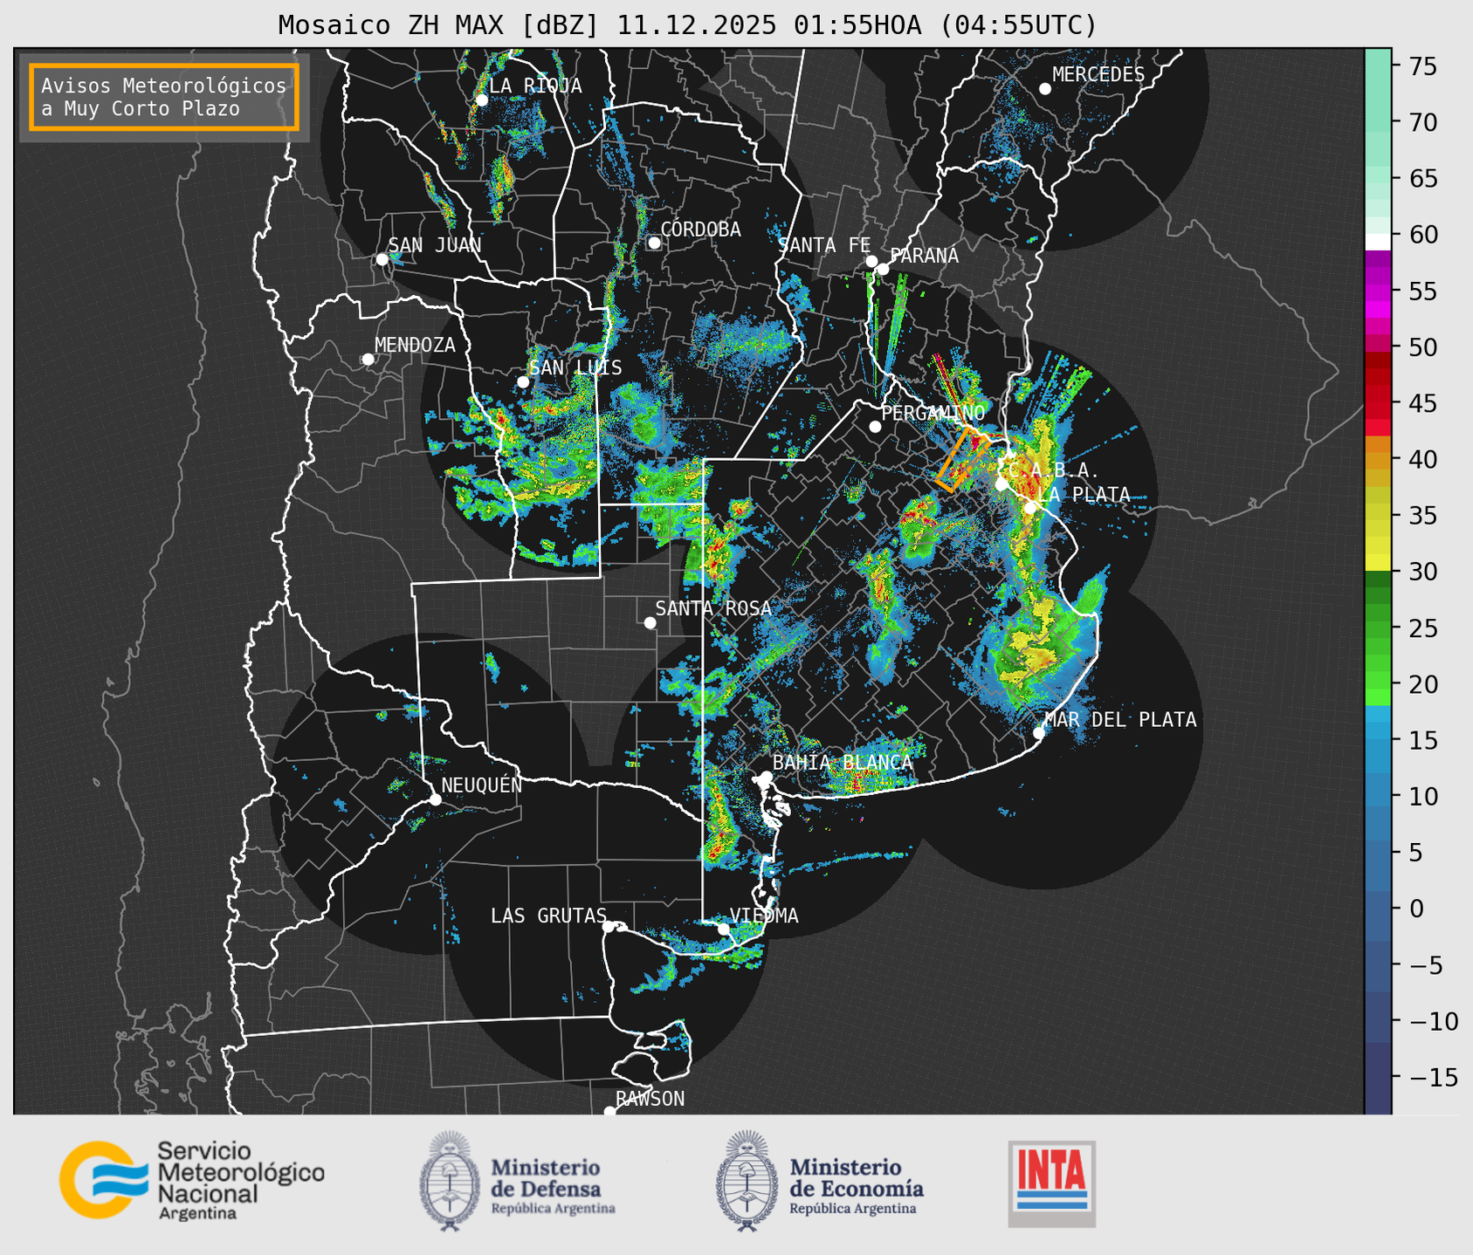Click the CÓRDOBA city marker dot

click(x=654, y=243)
